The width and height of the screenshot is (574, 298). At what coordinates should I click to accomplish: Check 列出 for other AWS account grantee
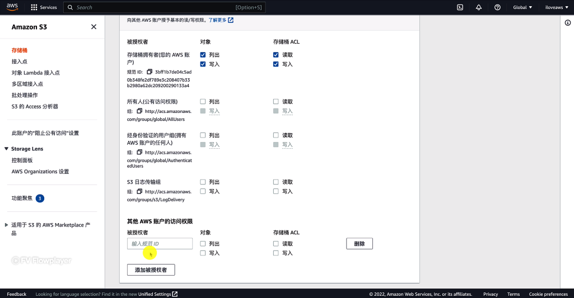pos(203,244)
